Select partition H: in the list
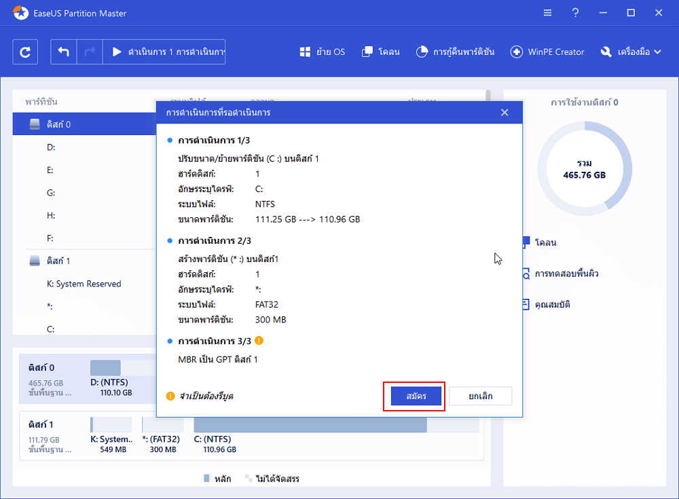 tap(84, 215)
